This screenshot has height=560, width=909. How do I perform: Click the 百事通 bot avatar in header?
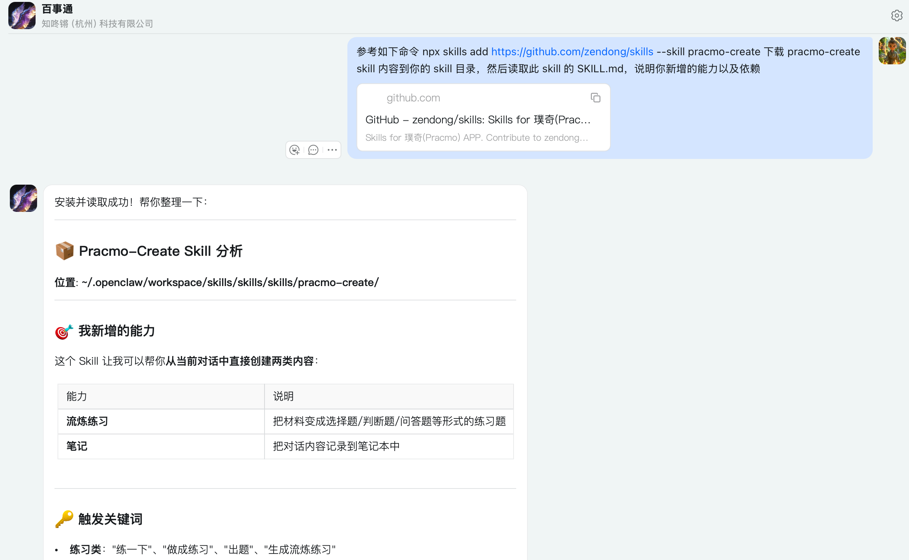pos(22,16)
